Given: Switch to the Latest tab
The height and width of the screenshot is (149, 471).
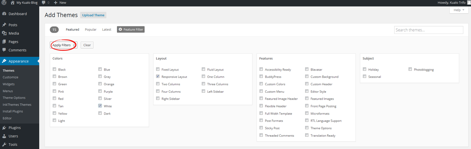Looking at the screenshot, I should tap(107, 30).
